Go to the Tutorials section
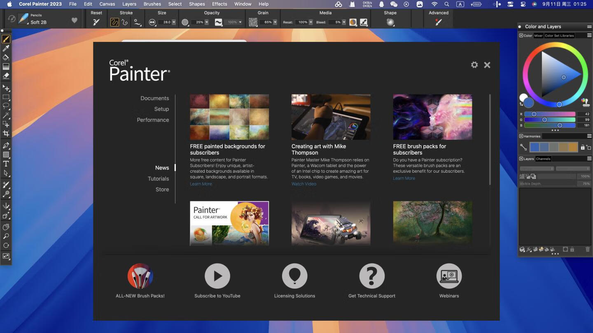This screenshot has width=593, height=333. click(159, 179)
